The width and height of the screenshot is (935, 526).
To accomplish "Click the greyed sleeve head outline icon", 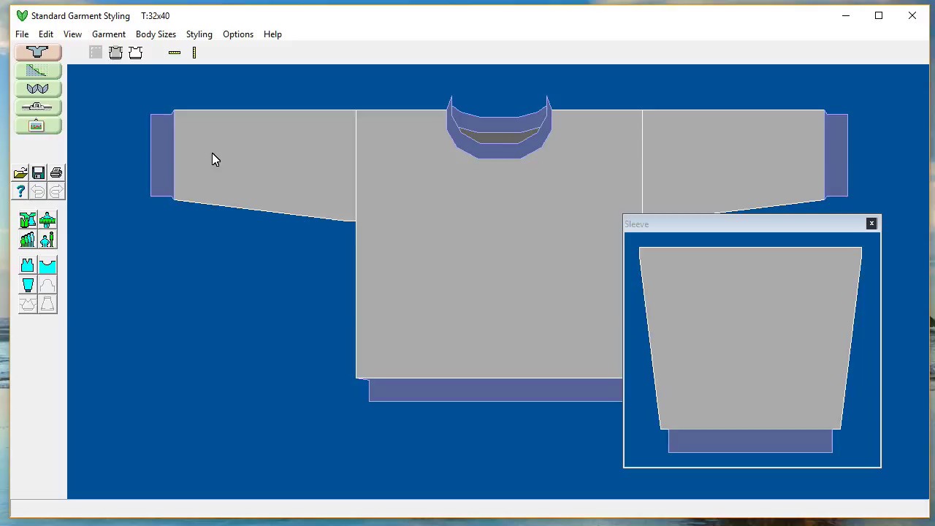I will pyautogui.click(x=47, y=285).
